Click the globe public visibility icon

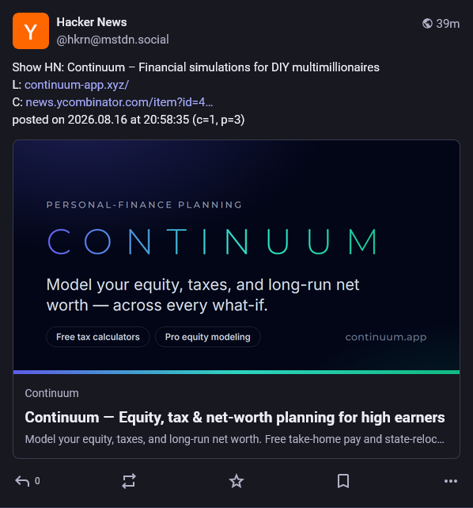[427, 24]
